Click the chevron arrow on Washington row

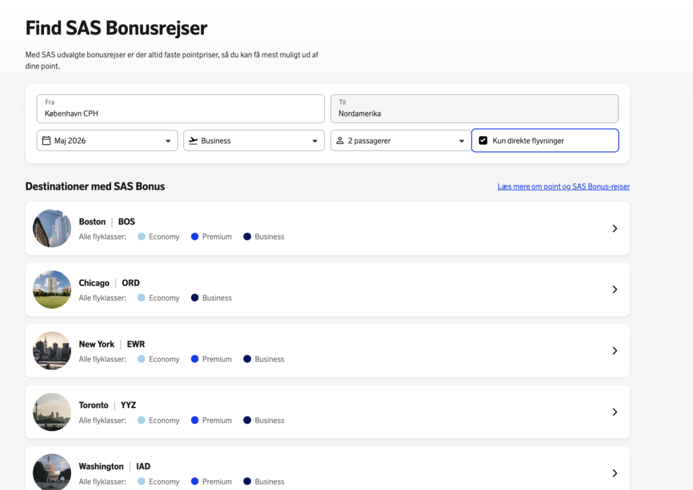point(614,473)
